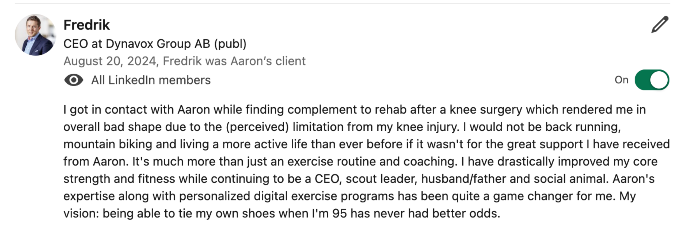Click the text 'strength and fitness while continuing'
The height and width of the screenshot is (240, 685).
coord(166,179)
